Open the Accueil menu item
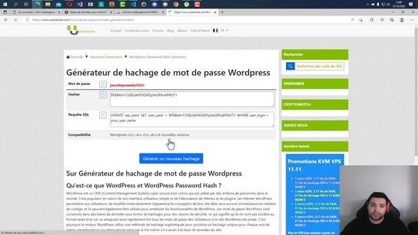418x235 pixels. pyautogui.click(x=116, y=31)
